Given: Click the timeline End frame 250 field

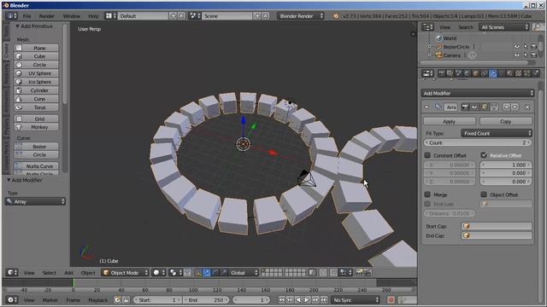Looking at the screenshot, I should (207, 300).
